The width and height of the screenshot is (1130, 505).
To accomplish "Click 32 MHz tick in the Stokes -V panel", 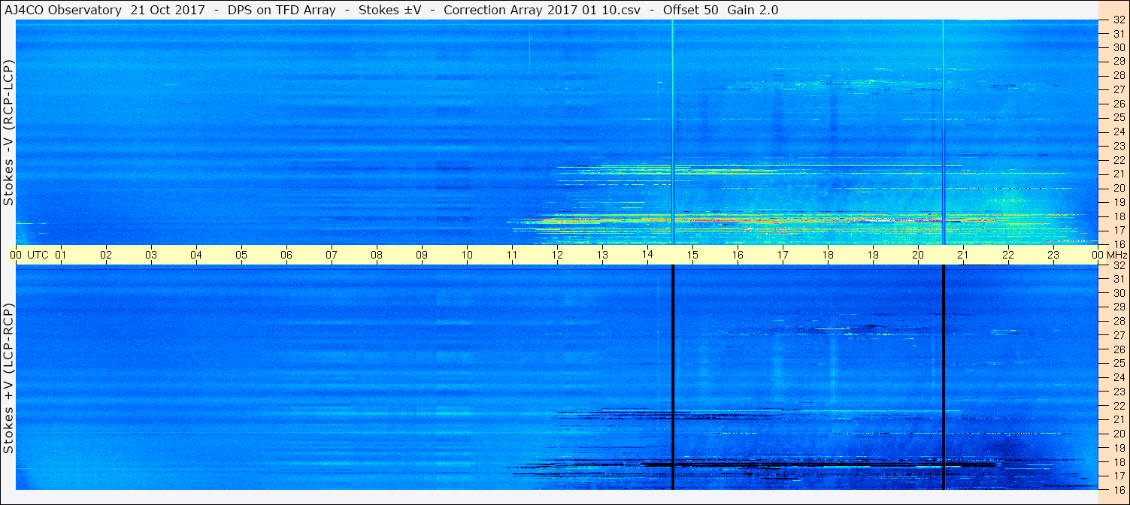I will [x=1119, y=20].
